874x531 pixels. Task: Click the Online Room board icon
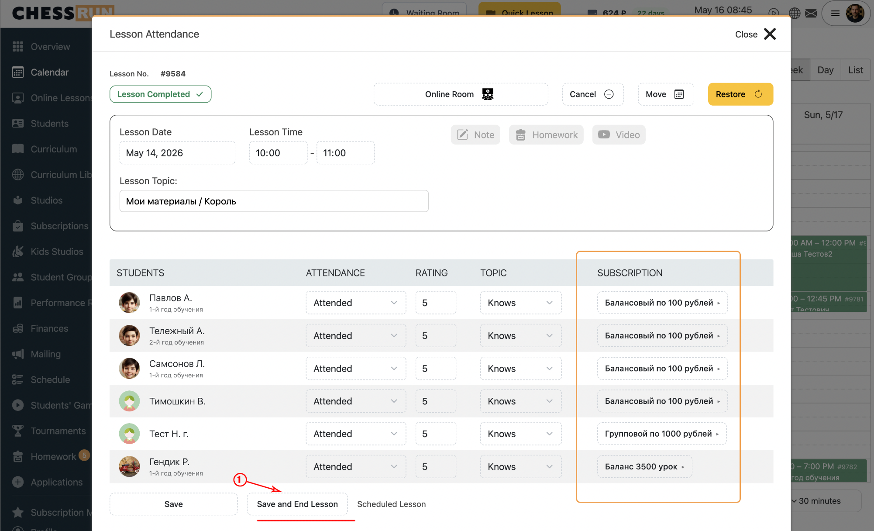point(488,94)
